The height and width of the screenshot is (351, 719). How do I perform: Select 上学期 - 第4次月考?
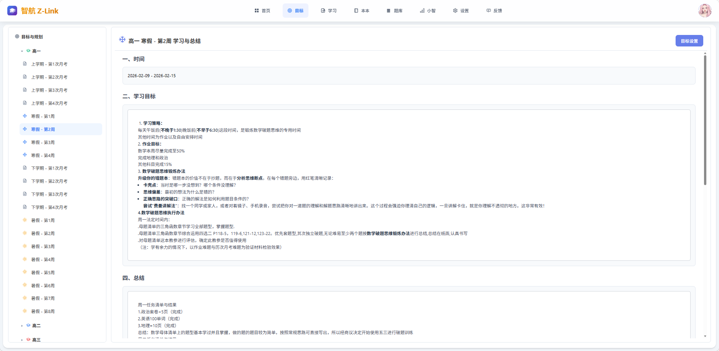coord(61,103)
